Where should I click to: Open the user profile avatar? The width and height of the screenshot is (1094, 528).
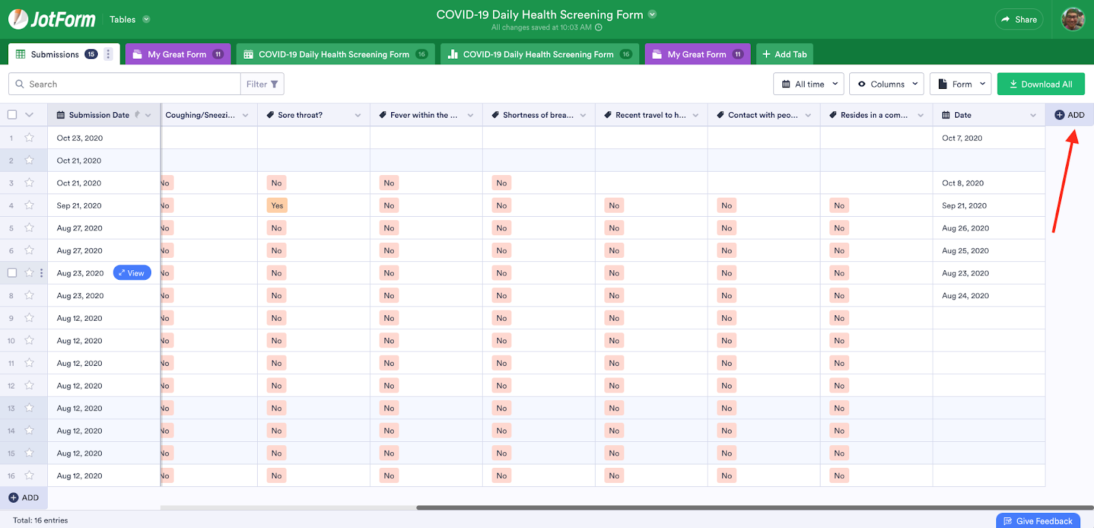[x=1073, y=19]
